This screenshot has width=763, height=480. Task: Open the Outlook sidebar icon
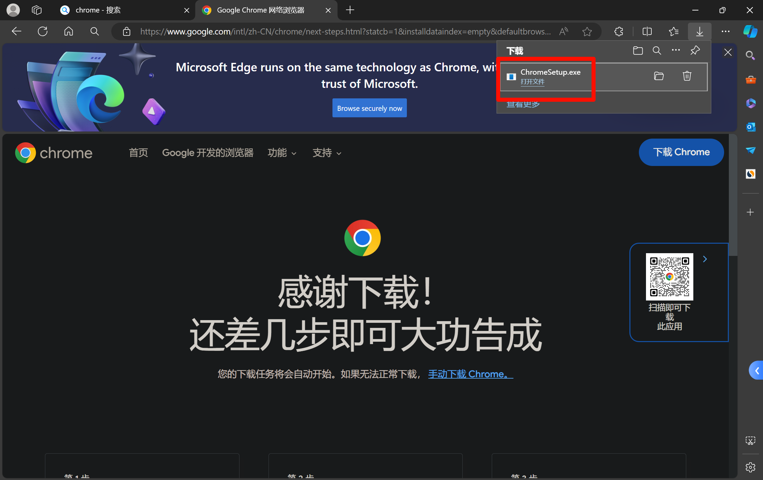point(750,127)
